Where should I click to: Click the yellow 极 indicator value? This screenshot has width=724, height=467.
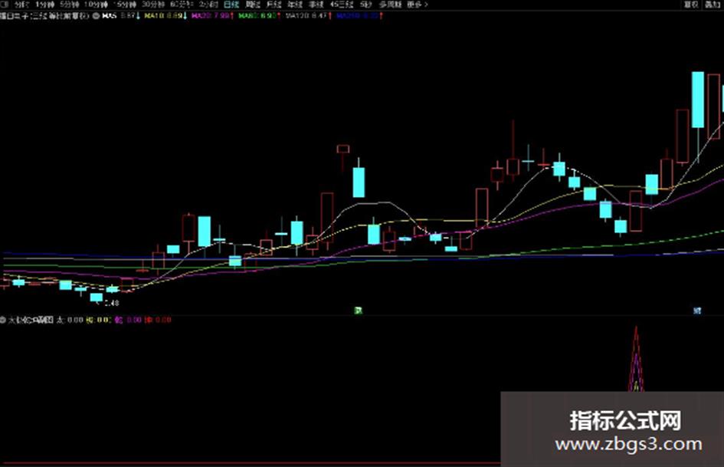point(99,320)
